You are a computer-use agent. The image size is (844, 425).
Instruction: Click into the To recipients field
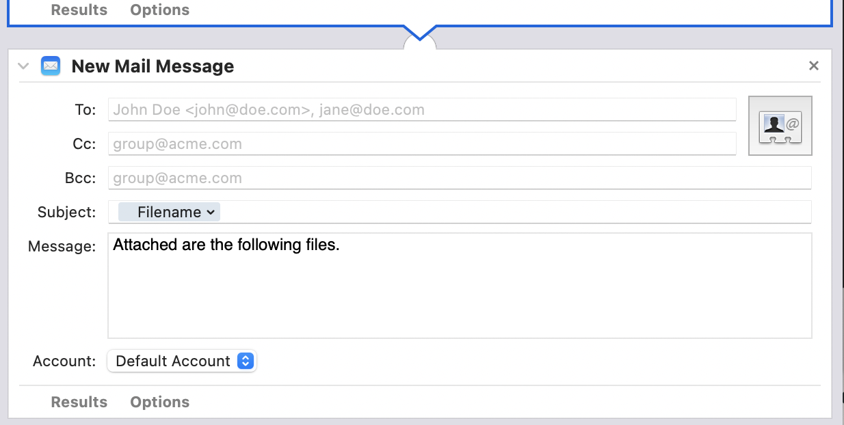[x=421, y=109]
